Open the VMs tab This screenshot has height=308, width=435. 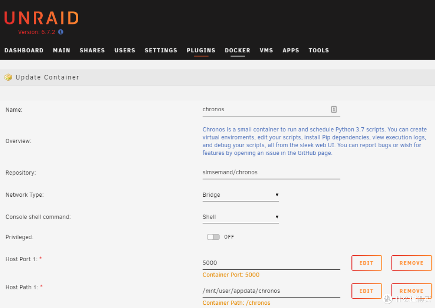(x=266, y=50)
